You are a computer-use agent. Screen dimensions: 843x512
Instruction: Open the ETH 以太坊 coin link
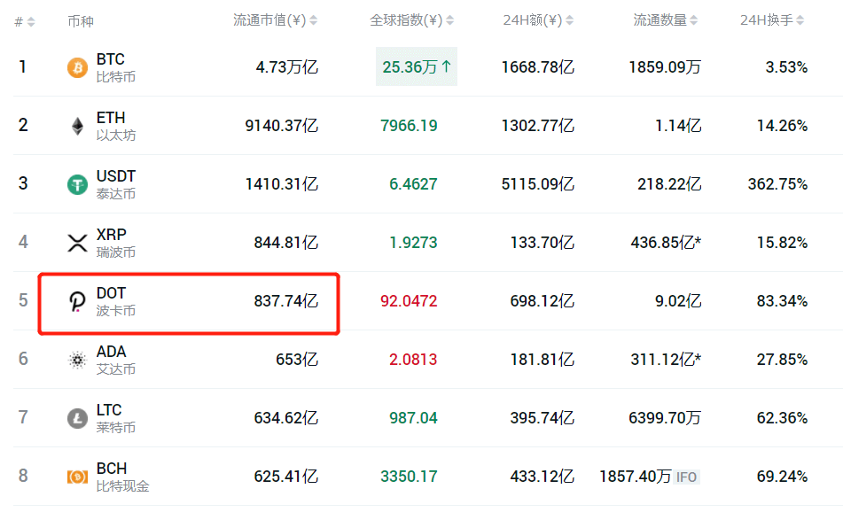115,127
